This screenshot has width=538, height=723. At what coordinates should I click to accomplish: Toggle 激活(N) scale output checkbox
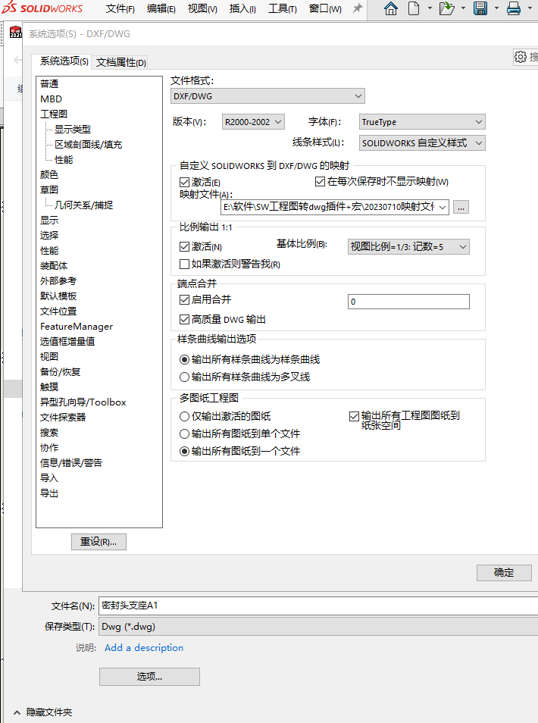[x=184, y=247]
